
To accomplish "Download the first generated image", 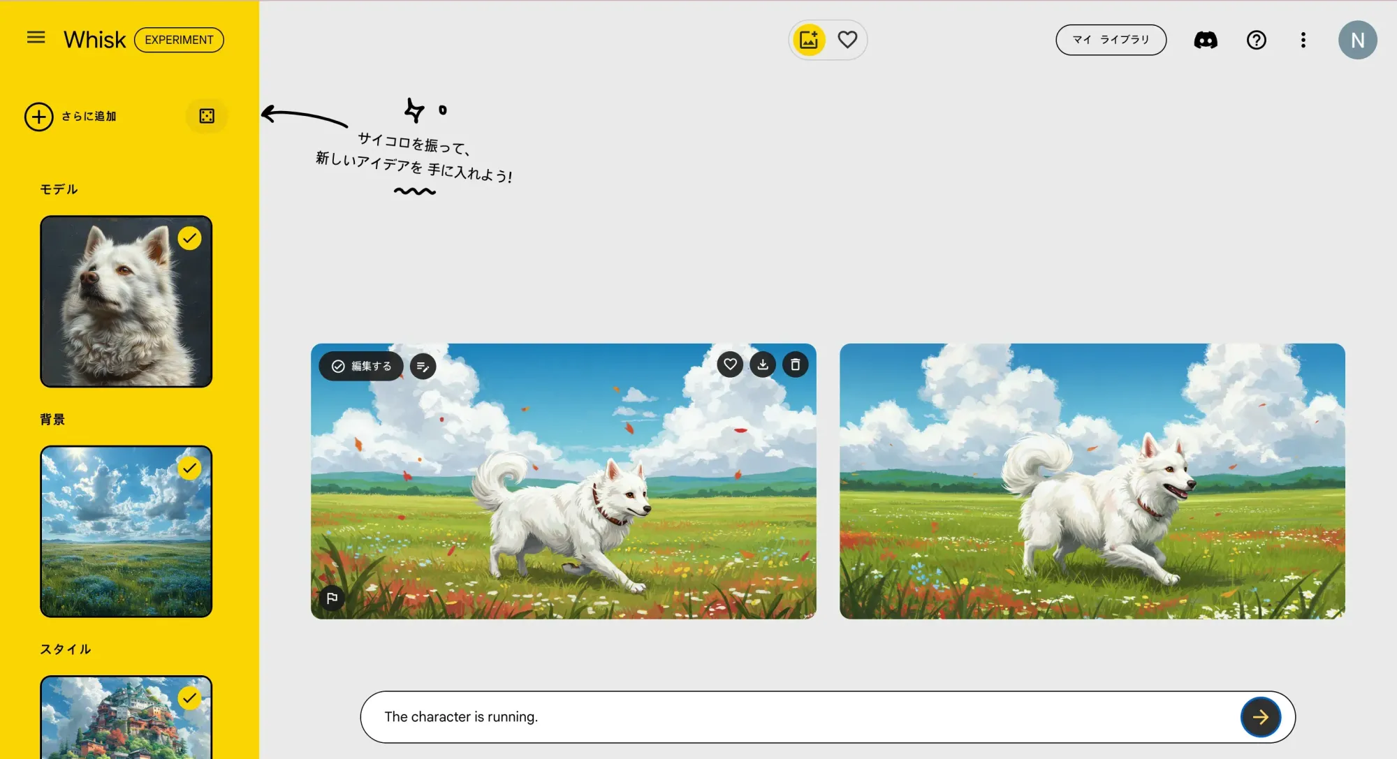I will (763, 364).
